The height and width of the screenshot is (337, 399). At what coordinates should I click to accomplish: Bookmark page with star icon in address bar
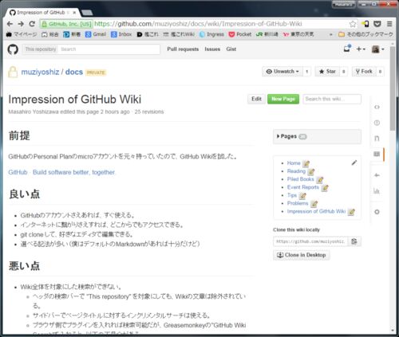[353, 24]
